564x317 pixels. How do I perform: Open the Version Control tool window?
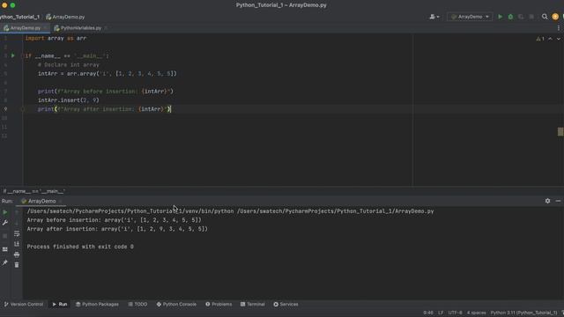click(x=24, y=304)
